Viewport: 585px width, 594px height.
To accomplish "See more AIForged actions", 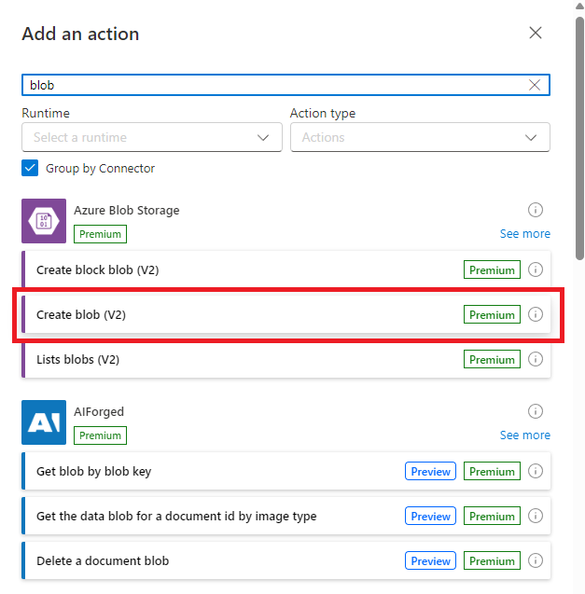I will point(524,435).
